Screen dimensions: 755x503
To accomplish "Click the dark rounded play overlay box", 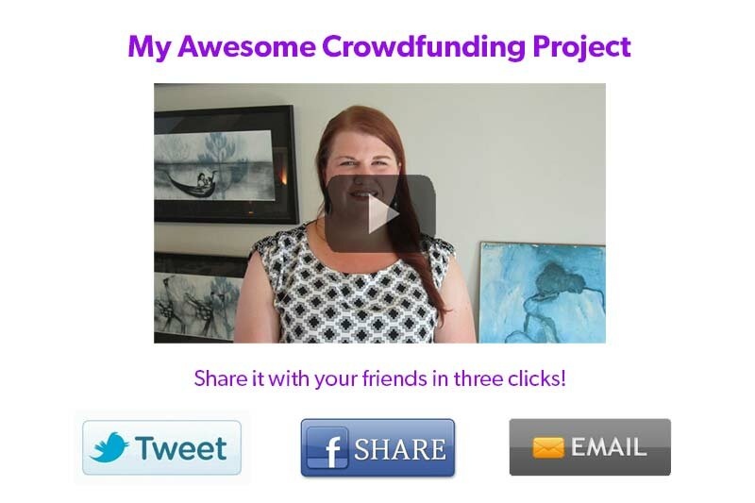I will tap(380, 213).
